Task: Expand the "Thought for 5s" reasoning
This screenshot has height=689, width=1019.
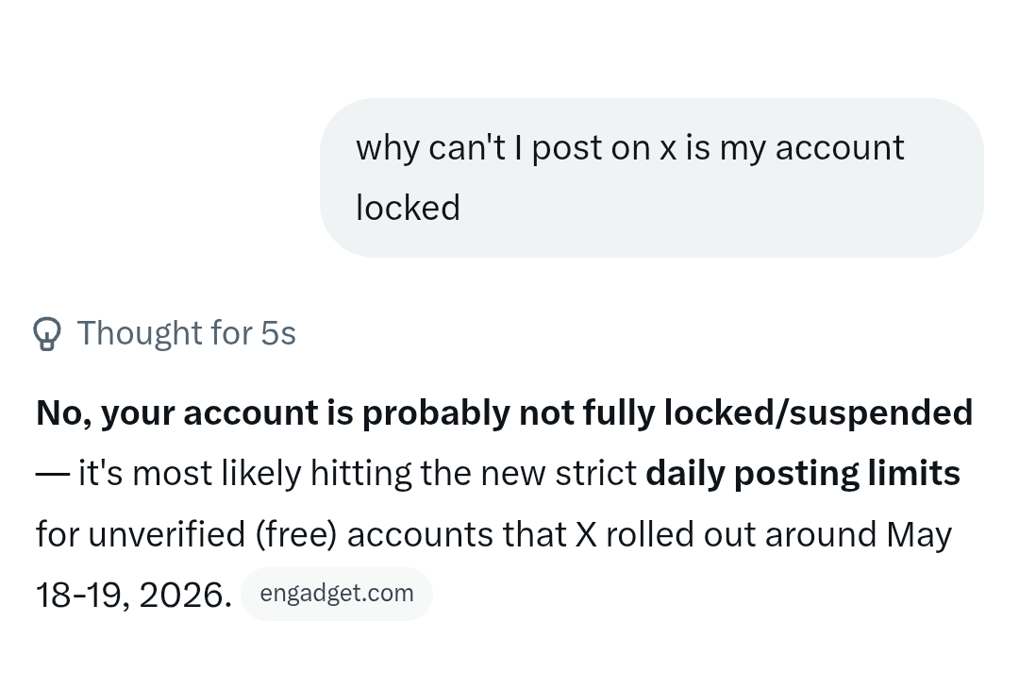Action: (x=164, y=333)
